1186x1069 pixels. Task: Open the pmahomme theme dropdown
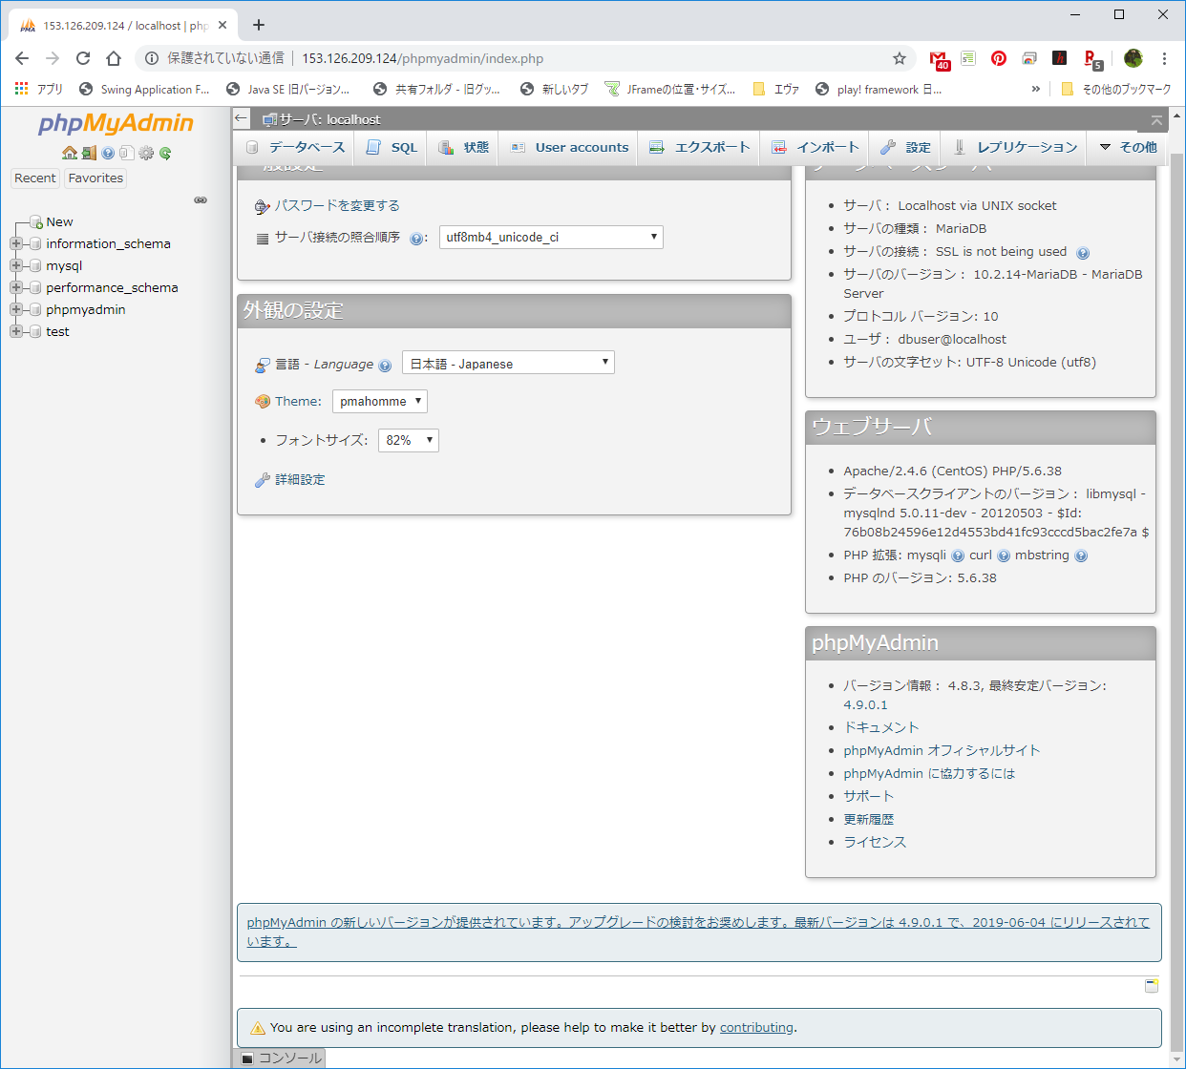tap(380, 401)
